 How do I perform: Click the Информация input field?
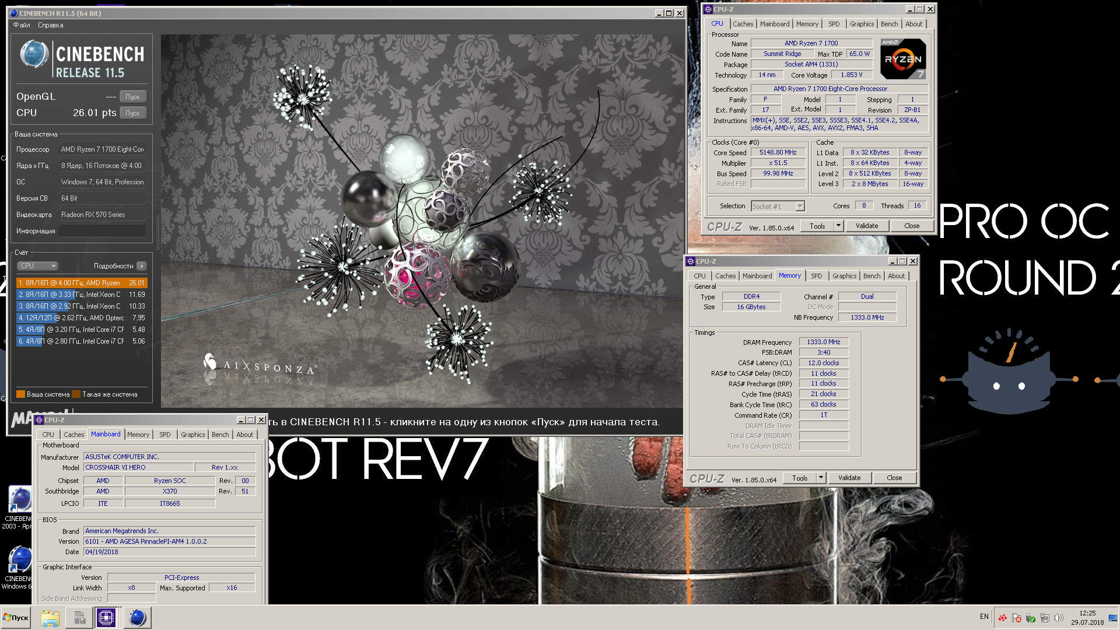click(x=102, y=231)
